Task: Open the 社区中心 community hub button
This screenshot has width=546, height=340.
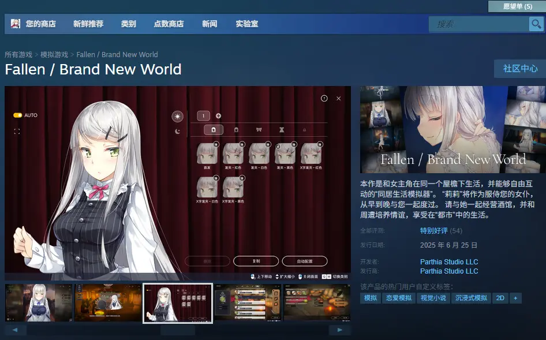Action: click(x=520, y=69)
